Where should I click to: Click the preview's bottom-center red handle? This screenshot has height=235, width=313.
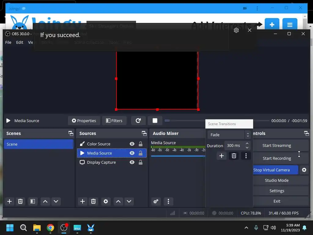pyautogui.click(x=157, y=110)
